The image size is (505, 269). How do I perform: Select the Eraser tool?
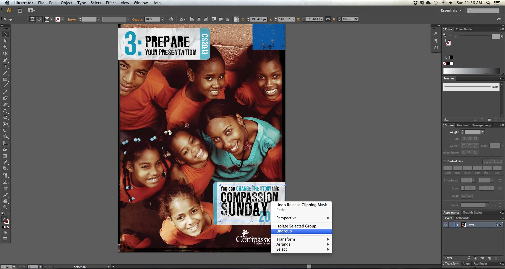click(5, 104)
